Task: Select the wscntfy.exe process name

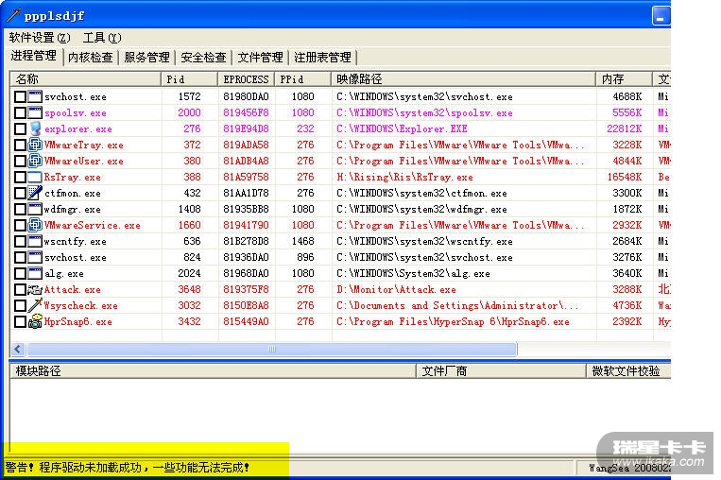Action: point(75,241)
